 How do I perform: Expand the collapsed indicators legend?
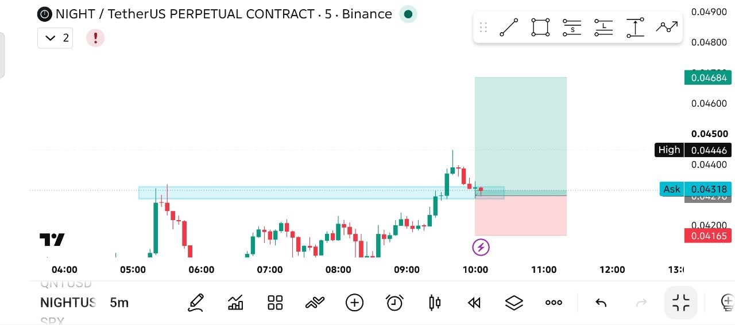tap(55, 38)
